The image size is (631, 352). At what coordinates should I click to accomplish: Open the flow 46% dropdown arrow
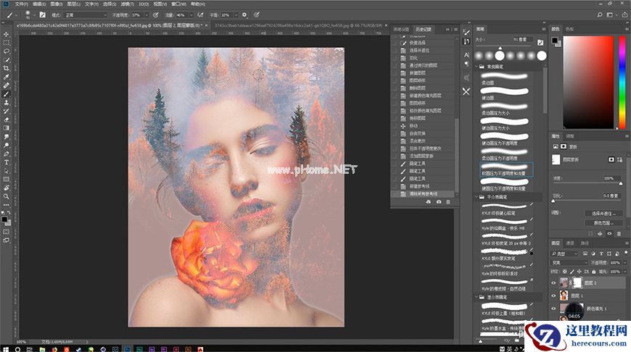point(191,15)
